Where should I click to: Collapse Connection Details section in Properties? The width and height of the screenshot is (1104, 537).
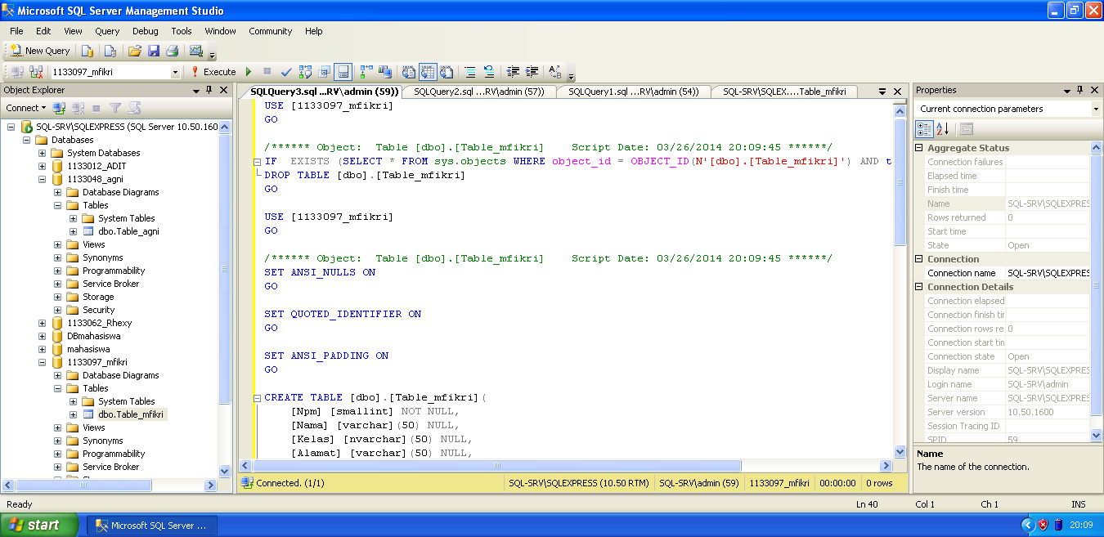point(918,287)
